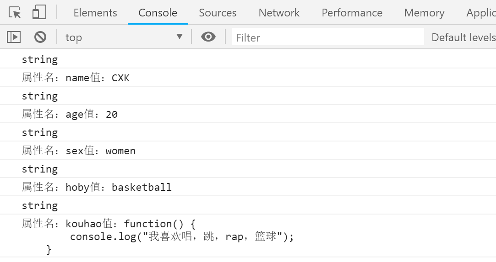The width and height of the screenshot is (496, 262).
Task: Click the console Filter input field
Action: (x=328, y=37)
